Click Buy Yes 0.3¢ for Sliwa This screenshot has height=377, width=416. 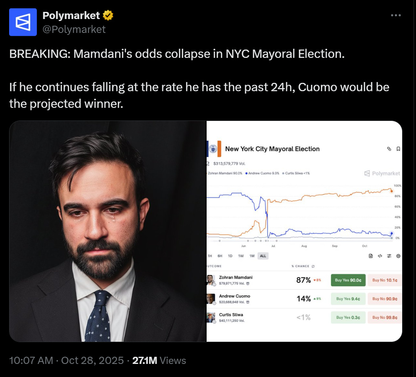pos(348,318)
